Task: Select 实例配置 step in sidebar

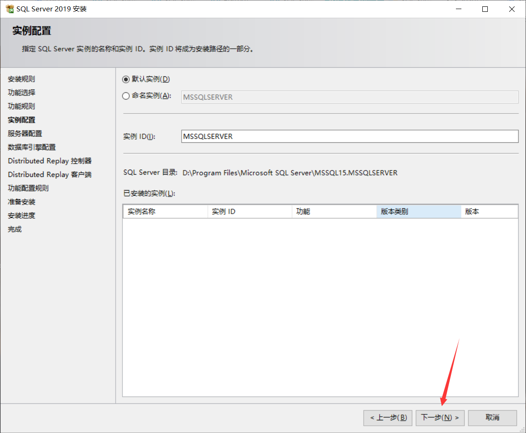Action: pos(21,120)
